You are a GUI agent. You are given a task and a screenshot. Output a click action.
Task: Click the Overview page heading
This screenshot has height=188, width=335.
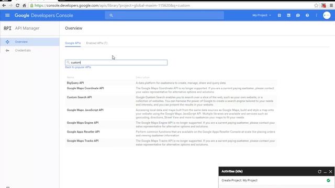[74, 28]
